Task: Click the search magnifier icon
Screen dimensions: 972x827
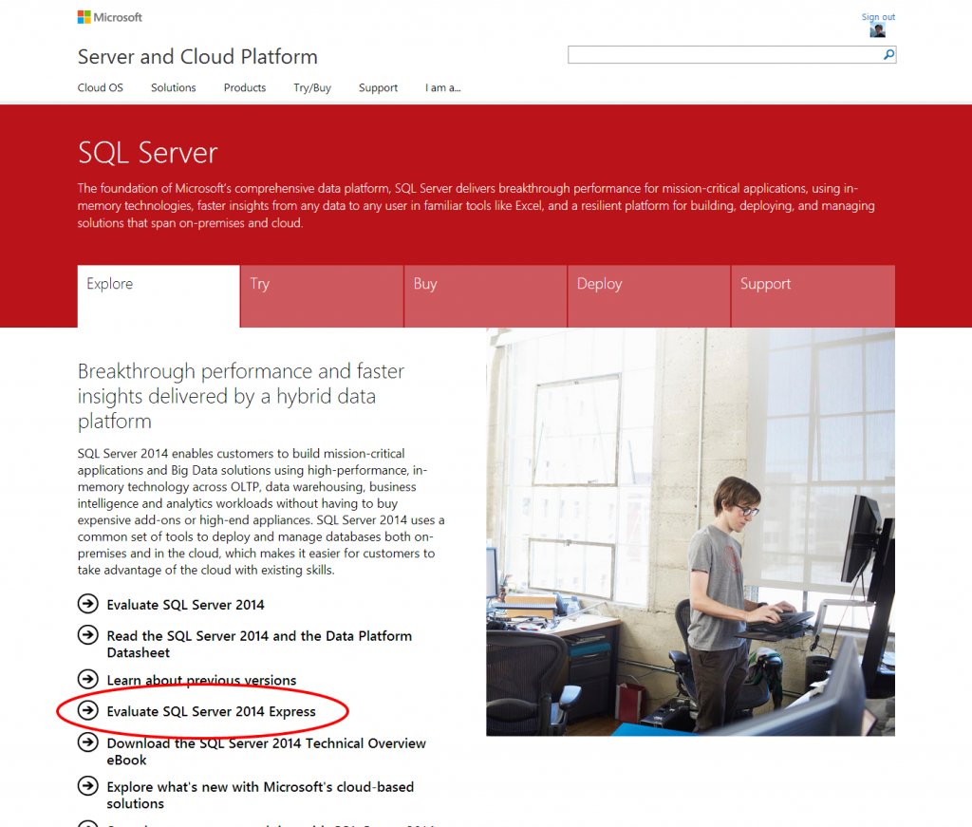Action: tap(888, 54)
